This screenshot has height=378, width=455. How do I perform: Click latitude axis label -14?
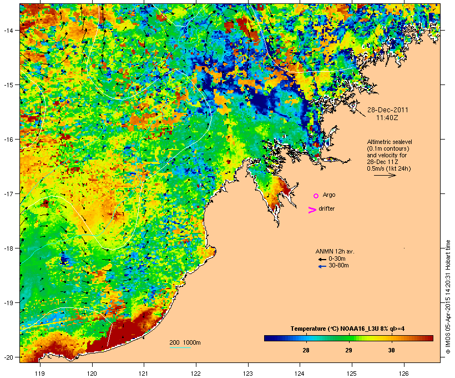coord(8,30)
